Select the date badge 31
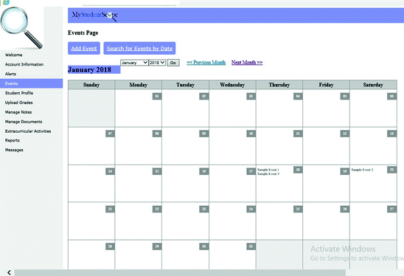Screen dimensions: 404x276 (251, 246)
